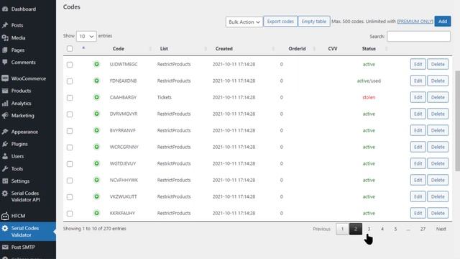Open the PREMIUM ONLY link

(x=415, y=22)
